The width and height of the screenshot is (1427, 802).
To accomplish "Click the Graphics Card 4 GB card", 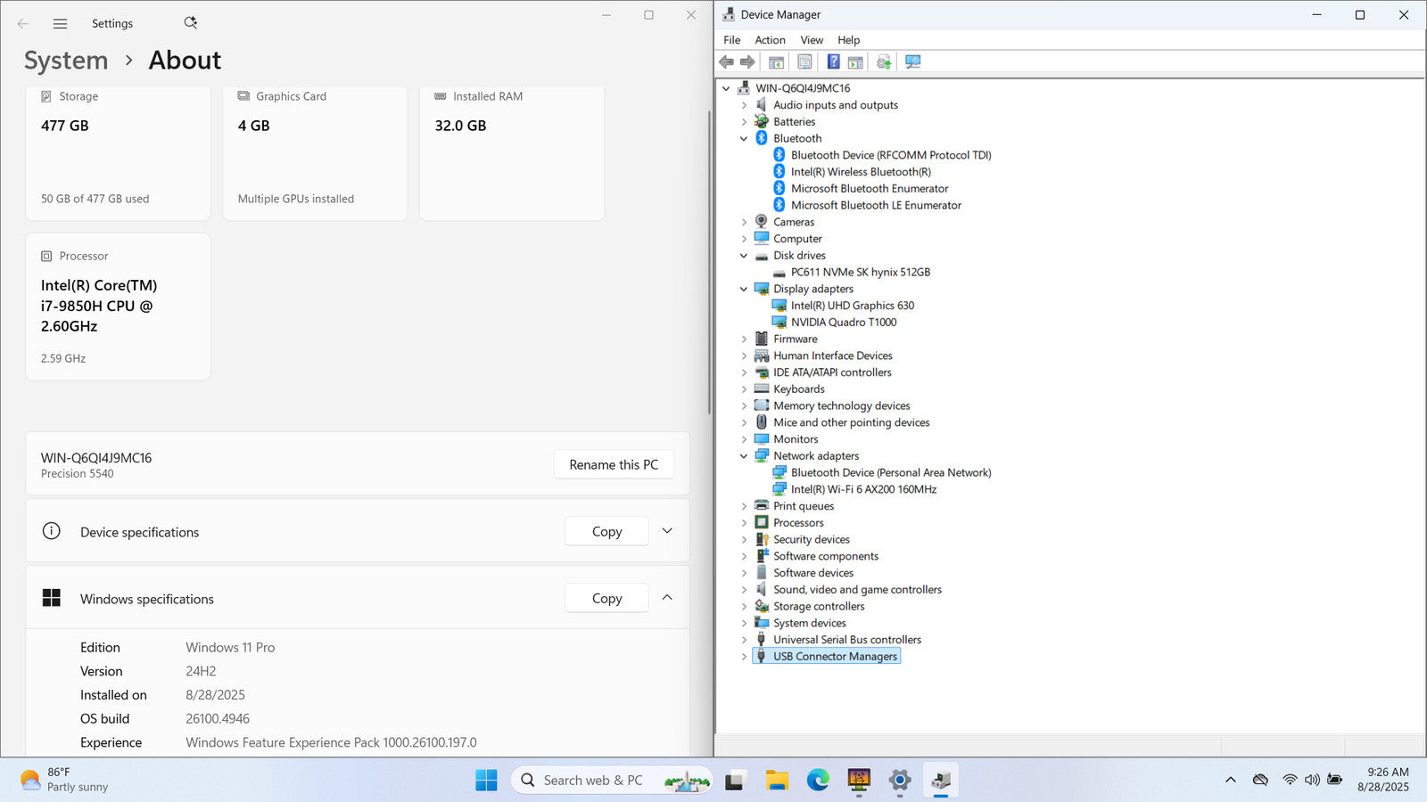I will [315, 153].
